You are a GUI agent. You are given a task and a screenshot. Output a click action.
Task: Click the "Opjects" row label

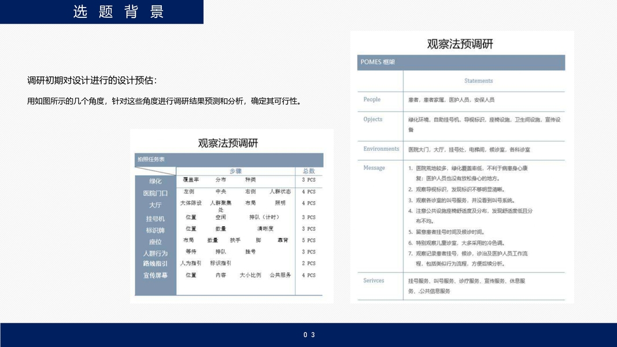[x=372, y=119]
